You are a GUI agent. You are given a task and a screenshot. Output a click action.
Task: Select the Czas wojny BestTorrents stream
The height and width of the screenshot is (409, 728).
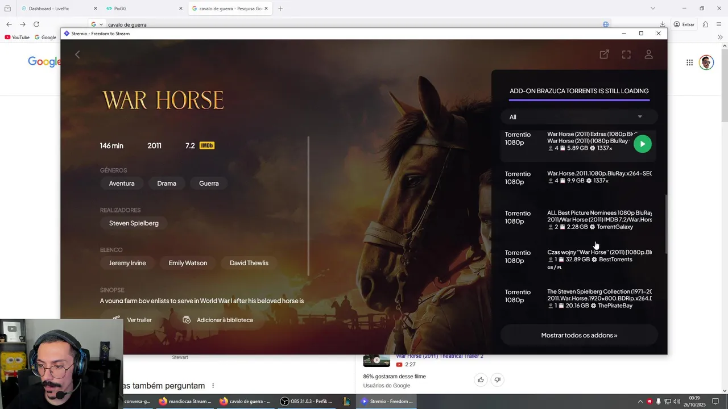578,259
